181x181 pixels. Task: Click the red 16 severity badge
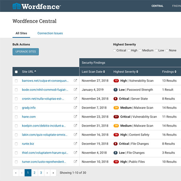(x=116, y=135)
